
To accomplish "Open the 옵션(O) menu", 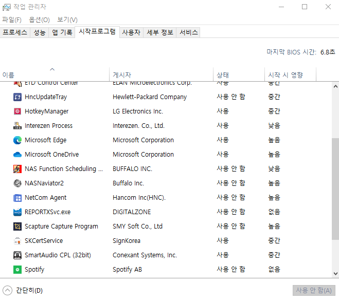I will click(x=39, y=20).
